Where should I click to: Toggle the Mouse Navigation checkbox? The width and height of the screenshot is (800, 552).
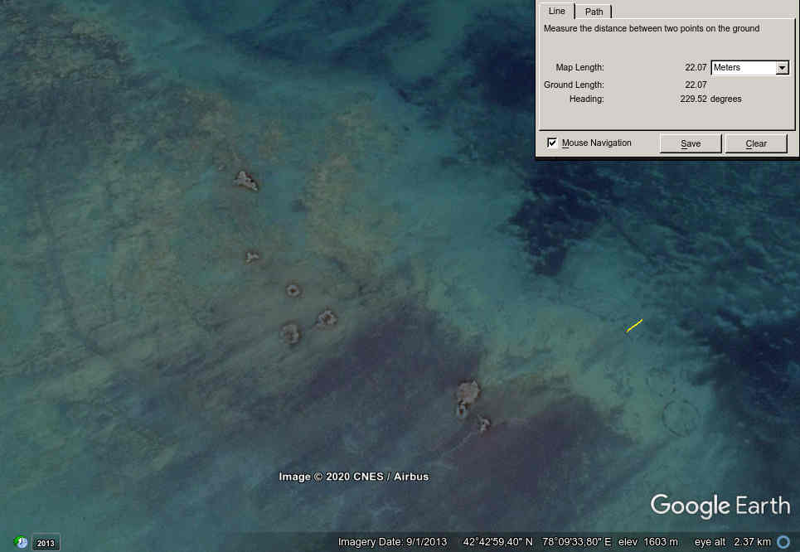pos(552,143)
